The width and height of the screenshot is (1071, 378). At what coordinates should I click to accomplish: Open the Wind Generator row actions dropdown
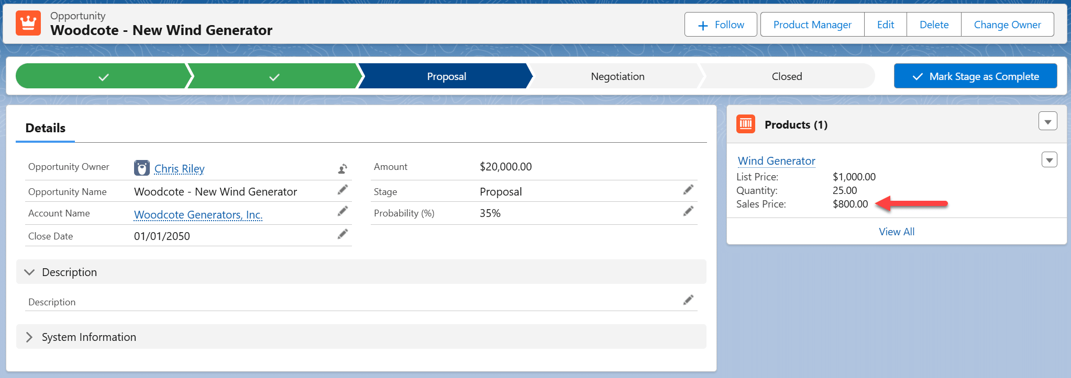coord(1049,160)
